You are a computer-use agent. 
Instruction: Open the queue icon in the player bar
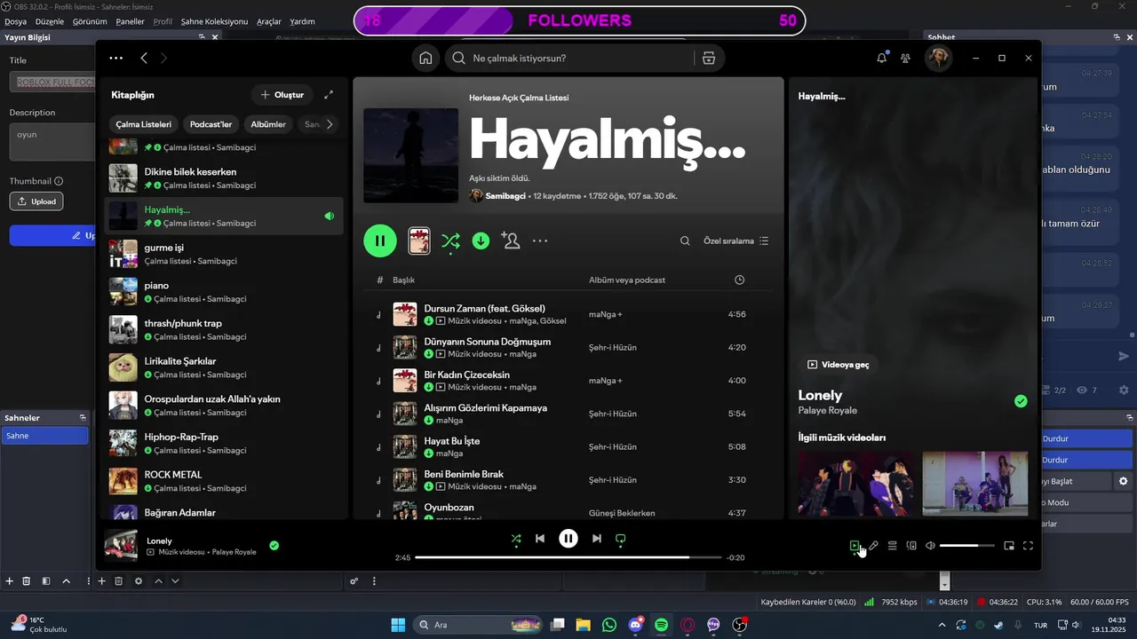tap(892, 546)
